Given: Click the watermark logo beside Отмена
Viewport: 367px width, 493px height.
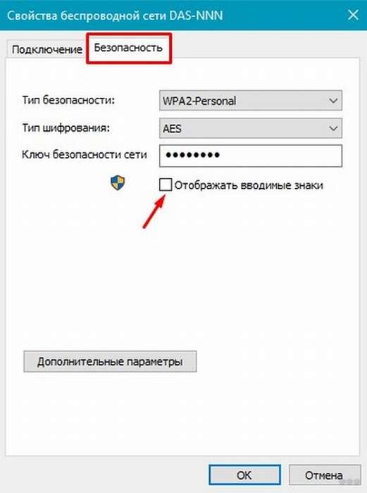Looking at the screenshot, I should click(x=351, y=481).
